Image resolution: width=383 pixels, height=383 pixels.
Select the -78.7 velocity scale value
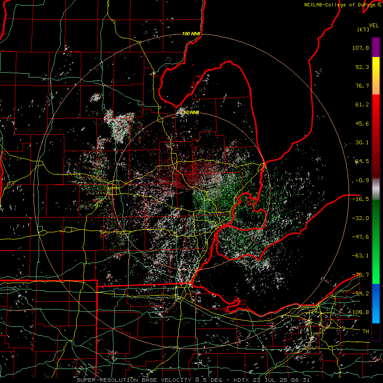coord(360,274)
